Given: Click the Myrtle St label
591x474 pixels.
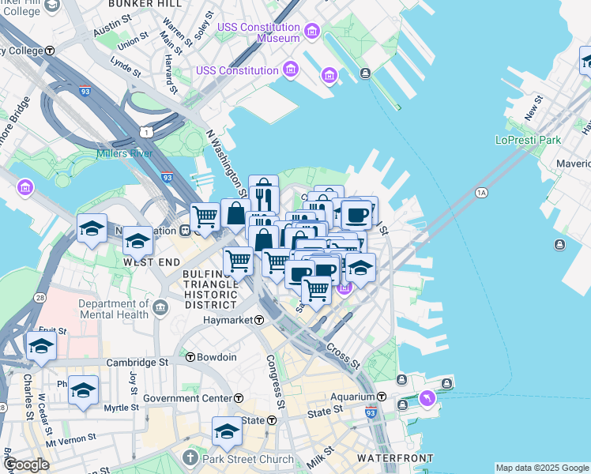Looking at the screenshot, I should [122, 408].
